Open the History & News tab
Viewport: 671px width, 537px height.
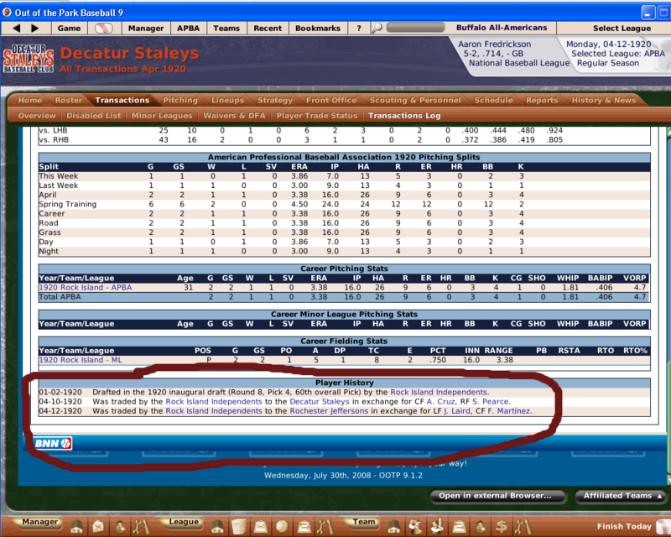[603, 100]
